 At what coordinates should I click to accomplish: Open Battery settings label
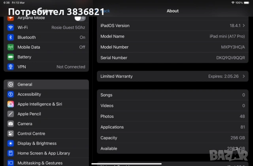(25, 57)
